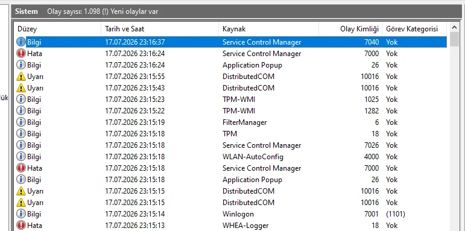
Task: Click the timestamp 17.07.2026 23:15:55
Action: click(x=135, y=77)
